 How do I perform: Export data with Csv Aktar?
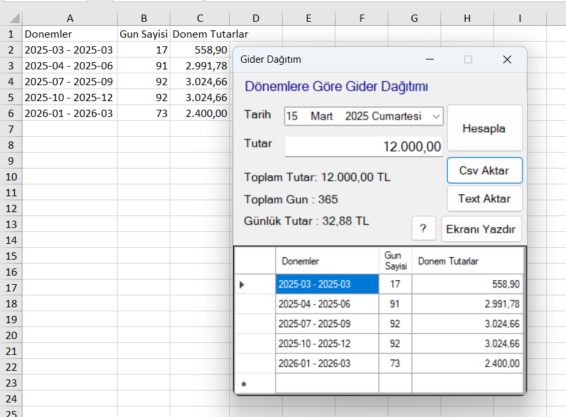pyautogui.click(x=484, y=171)
